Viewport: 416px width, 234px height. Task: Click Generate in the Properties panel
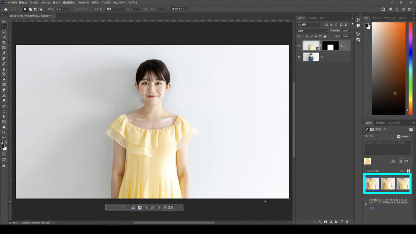coord(404,161)
